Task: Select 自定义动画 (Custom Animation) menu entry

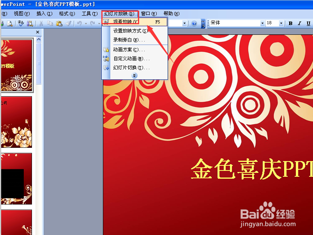Action: point(129,59)
